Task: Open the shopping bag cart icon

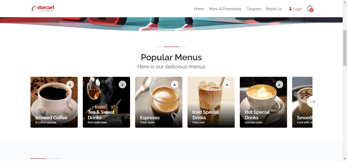Action: 310,8
